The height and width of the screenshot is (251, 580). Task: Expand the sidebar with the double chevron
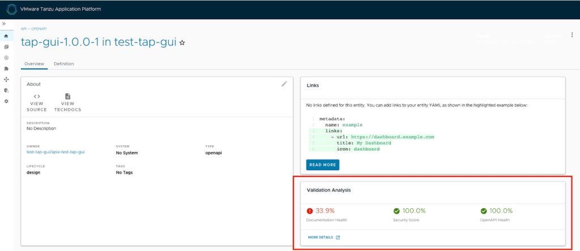coord(4,24)
